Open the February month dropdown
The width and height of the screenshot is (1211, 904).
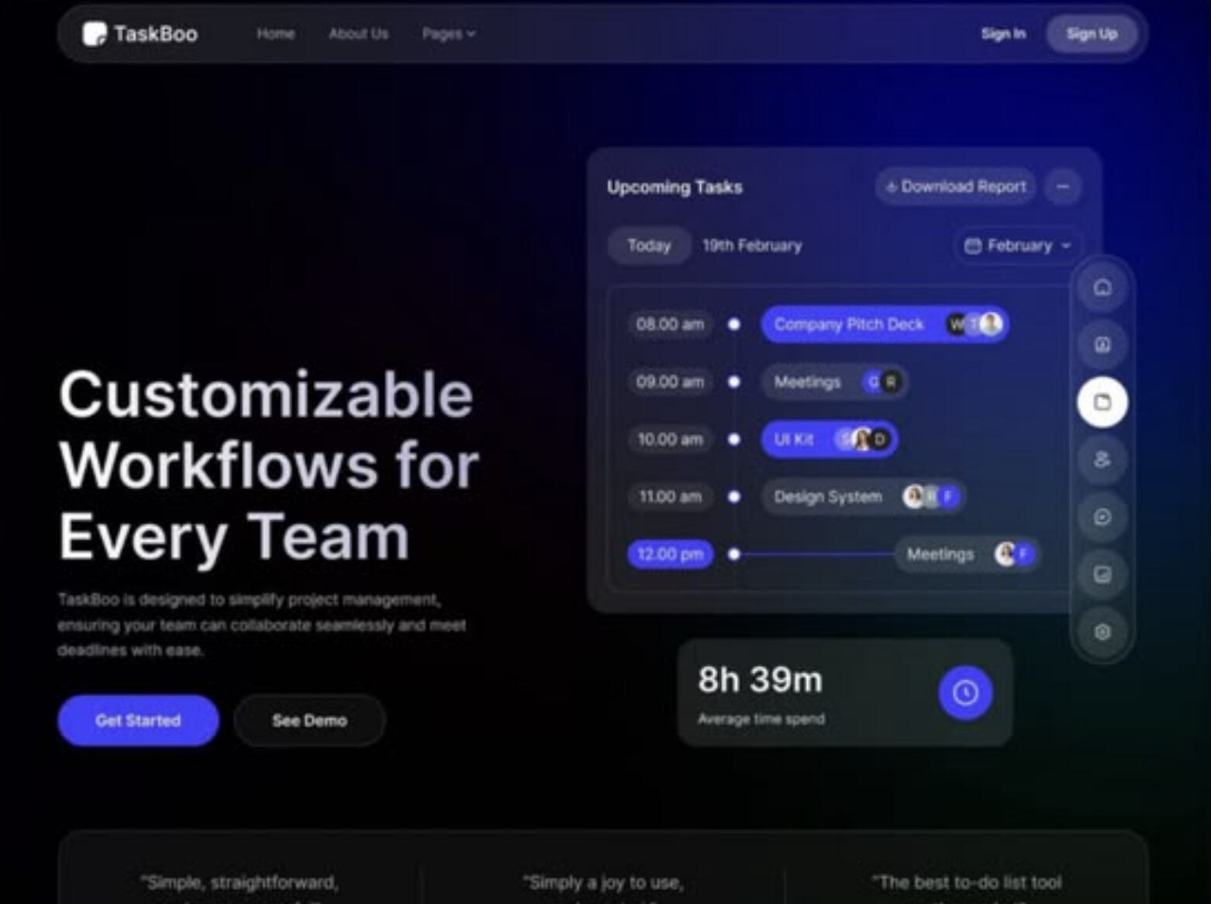click(1017, 246)
